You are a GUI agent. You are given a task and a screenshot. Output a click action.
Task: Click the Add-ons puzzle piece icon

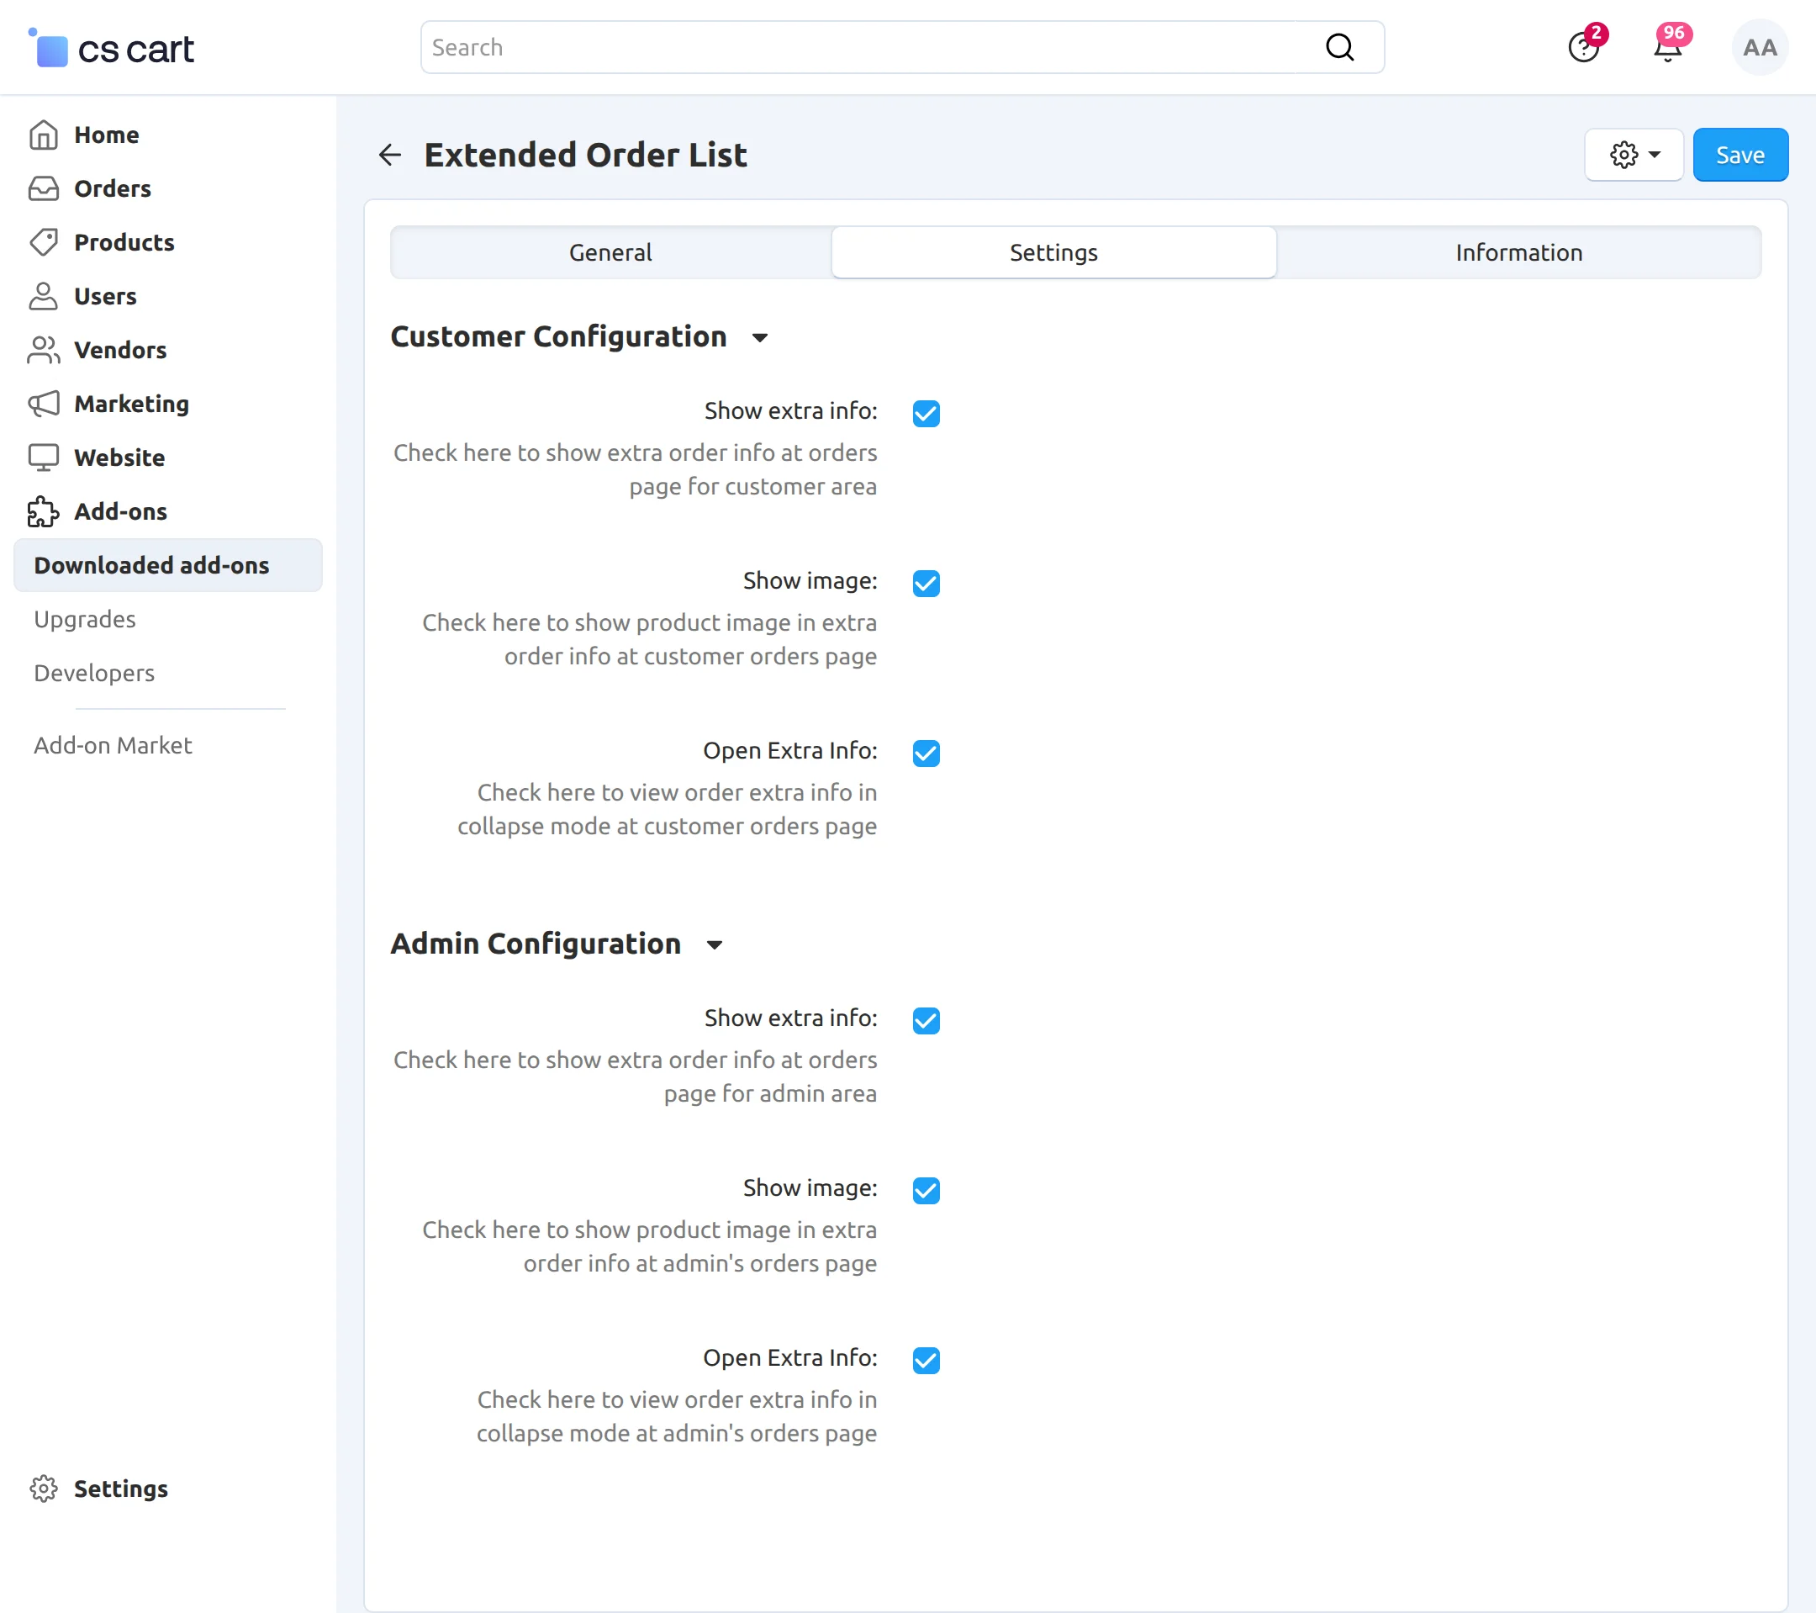[43, 512]
